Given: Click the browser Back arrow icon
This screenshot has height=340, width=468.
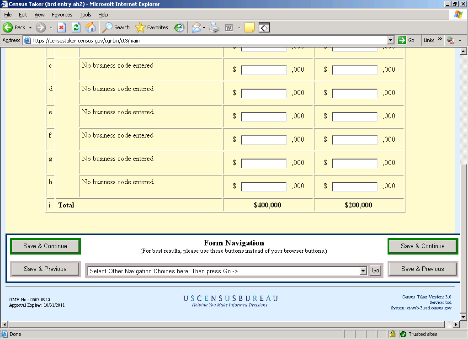Looking at the screenshot, I should click(8, 27).
